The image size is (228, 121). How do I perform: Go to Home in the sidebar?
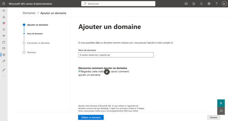click(x=4, y=17)
